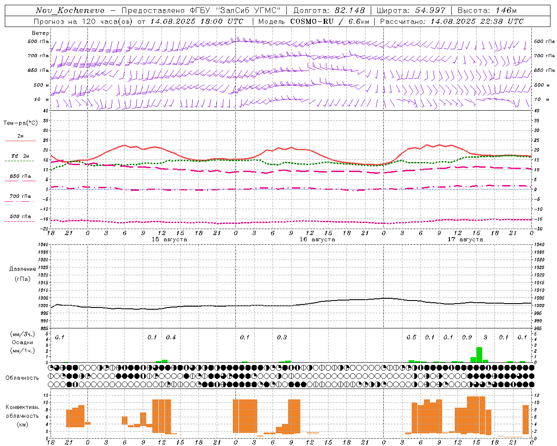The width and height of the screenshot is (557, 446).
Task: Click the 3 mm three-hour precipitation value
Action: (486, 338)
